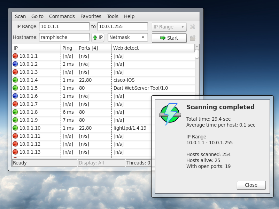Click the red status icon for 10.0.1.1
Image resolution: width=279 pixels, height=209 pixels.
(x=15, y=56)
